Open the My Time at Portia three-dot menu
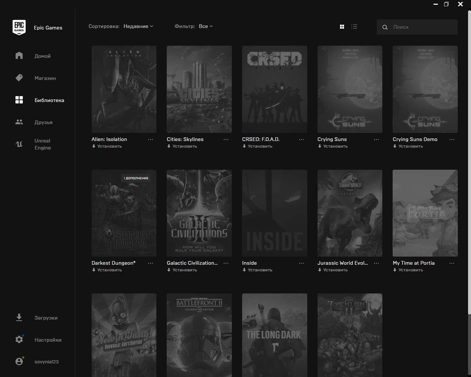This screenshot has width=471, height=377. [452, 263]
